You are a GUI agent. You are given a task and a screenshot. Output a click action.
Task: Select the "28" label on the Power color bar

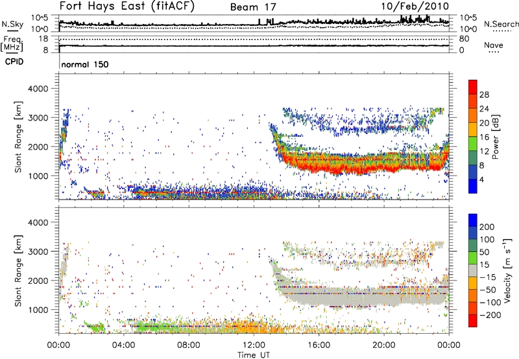(x=484, y=95)
